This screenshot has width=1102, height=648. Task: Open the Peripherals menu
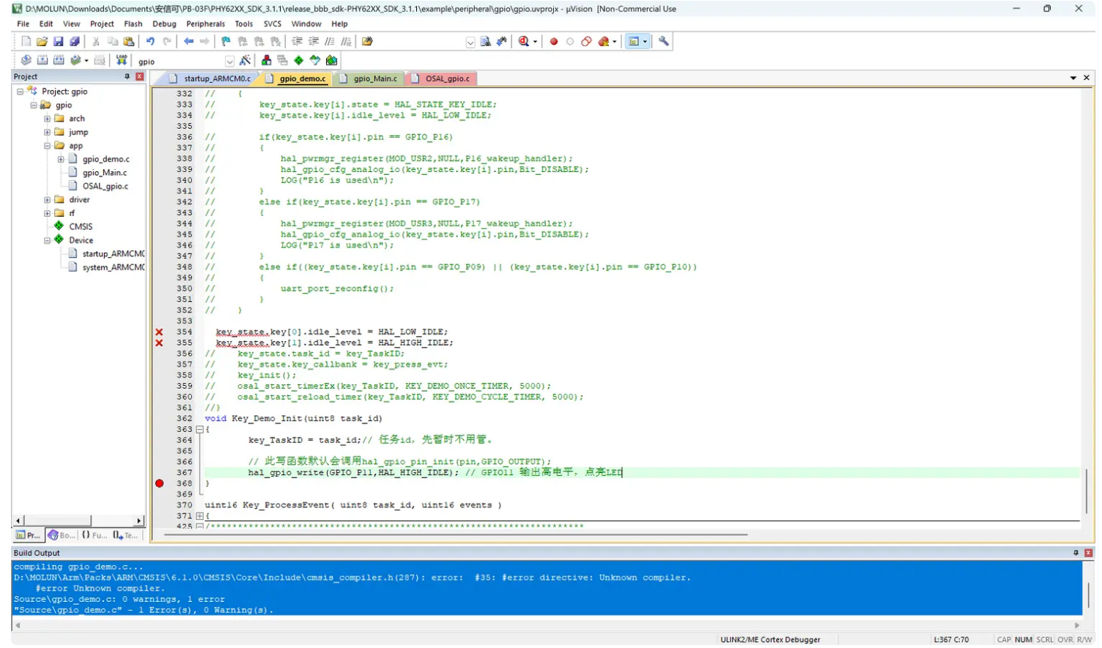click(205, 24)
